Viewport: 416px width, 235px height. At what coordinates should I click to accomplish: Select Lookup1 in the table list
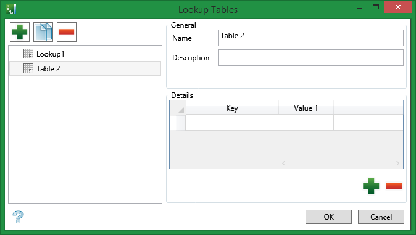(85, 54)
